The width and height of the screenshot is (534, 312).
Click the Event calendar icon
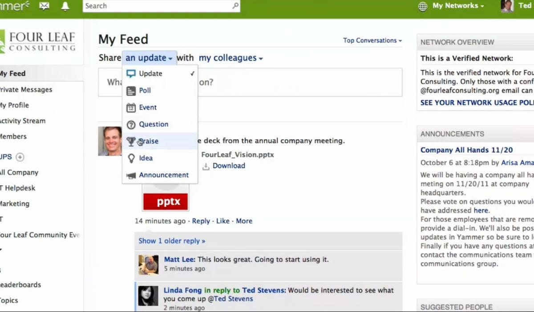[x=131, y=108]
